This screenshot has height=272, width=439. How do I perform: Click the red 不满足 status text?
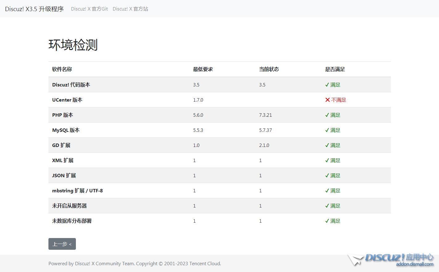click(339, 100)
